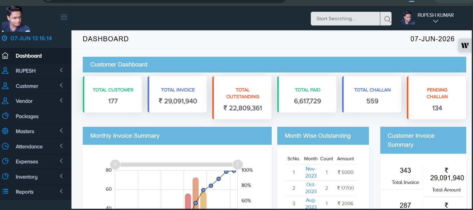The height and width of the screenshot is (210, 473).
Task: Click the Amount column header
Action: click(346, 159)
